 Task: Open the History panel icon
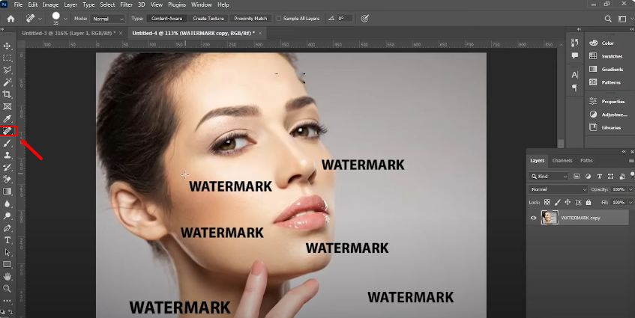[575, 43]
